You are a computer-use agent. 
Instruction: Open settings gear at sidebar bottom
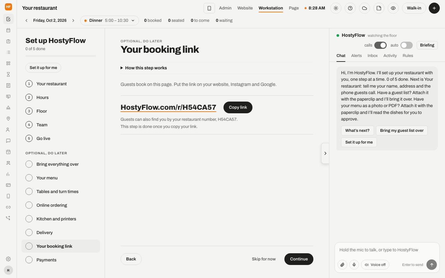tap(8, 259)
